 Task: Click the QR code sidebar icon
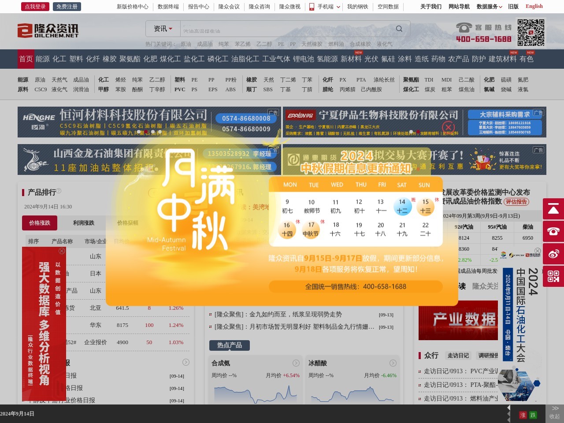553,276
